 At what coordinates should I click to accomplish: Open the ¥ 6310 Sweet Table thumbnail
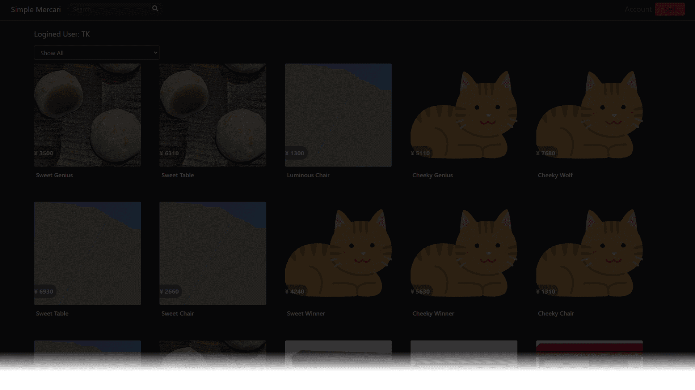[x=213, y=115]
